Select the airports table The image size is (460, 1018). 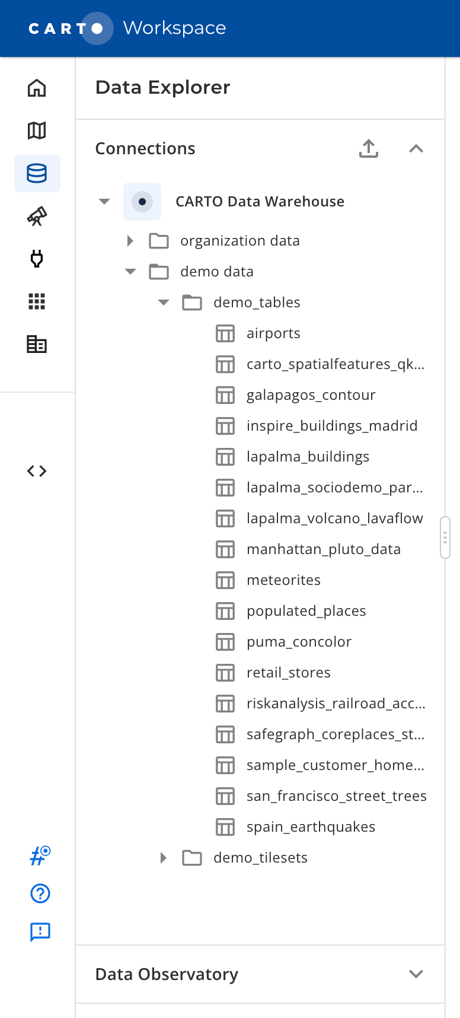pos(273,333)
